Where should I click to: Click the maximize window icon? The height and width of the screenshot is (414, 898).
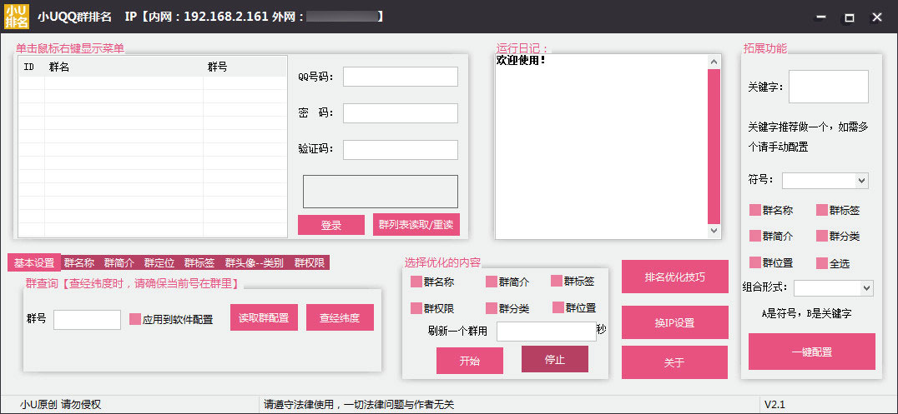point(849,17)
